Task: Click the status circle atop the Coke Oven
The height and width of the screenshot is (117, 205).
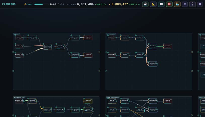Action: tap(28, 35)
